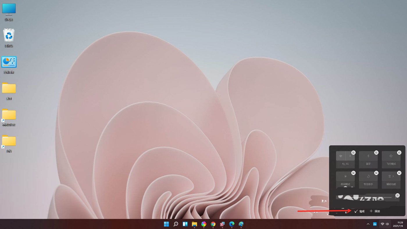Image resolution: width=407 pixels, height=229 pixels.
Task: Launch Microsoft Edge from the taskbar
Action: [x=231, y=224]
